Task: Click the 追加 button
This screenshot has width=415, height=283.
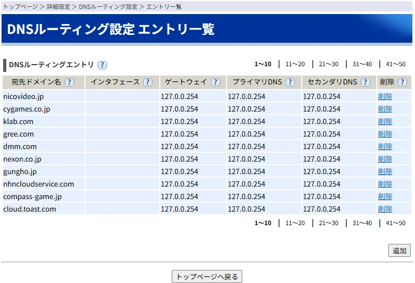Action: [399, 251]
